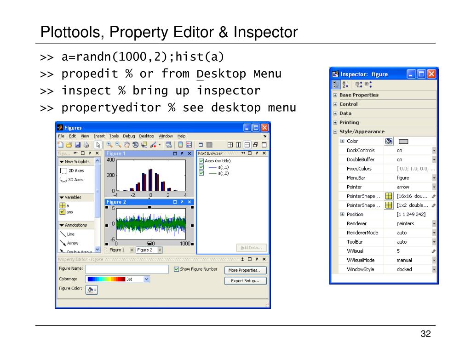Click the Insert Colorbar icon
The image size is (471, 353).
tap(180, 145)
